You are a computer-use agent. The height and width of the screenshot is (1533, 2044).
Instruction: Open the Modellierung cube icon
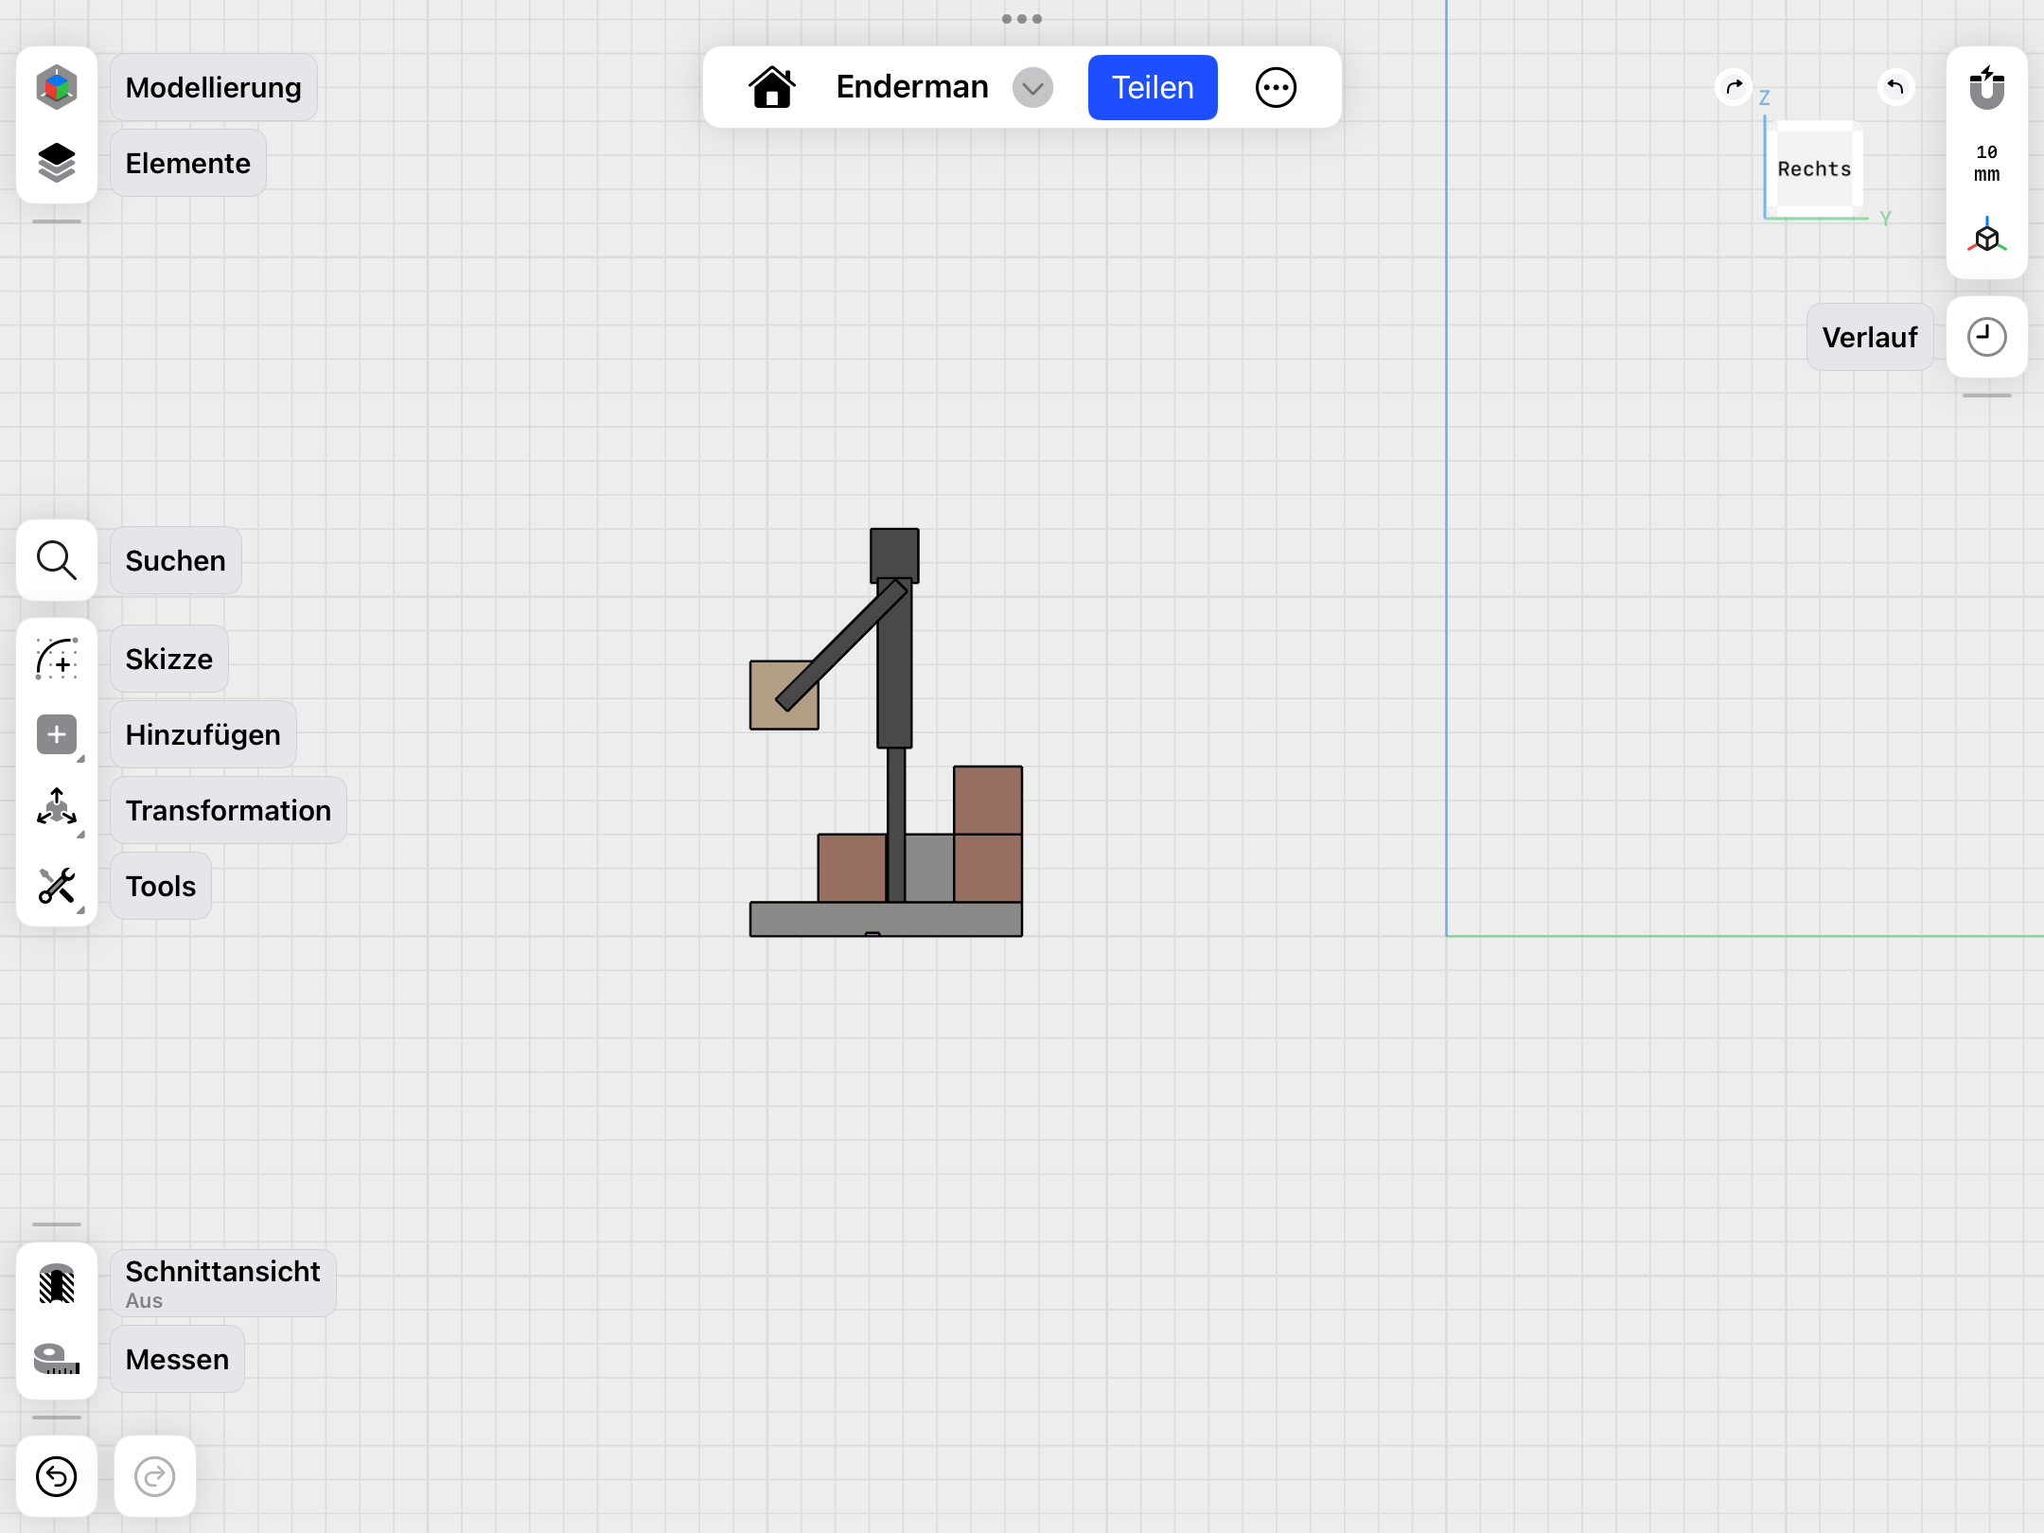click(57, 87)
